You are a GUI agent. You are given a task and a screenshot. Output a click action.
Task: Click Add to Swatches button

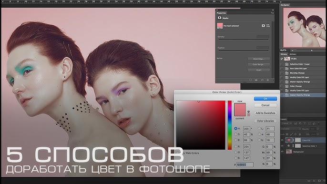[x=265, y=113]
